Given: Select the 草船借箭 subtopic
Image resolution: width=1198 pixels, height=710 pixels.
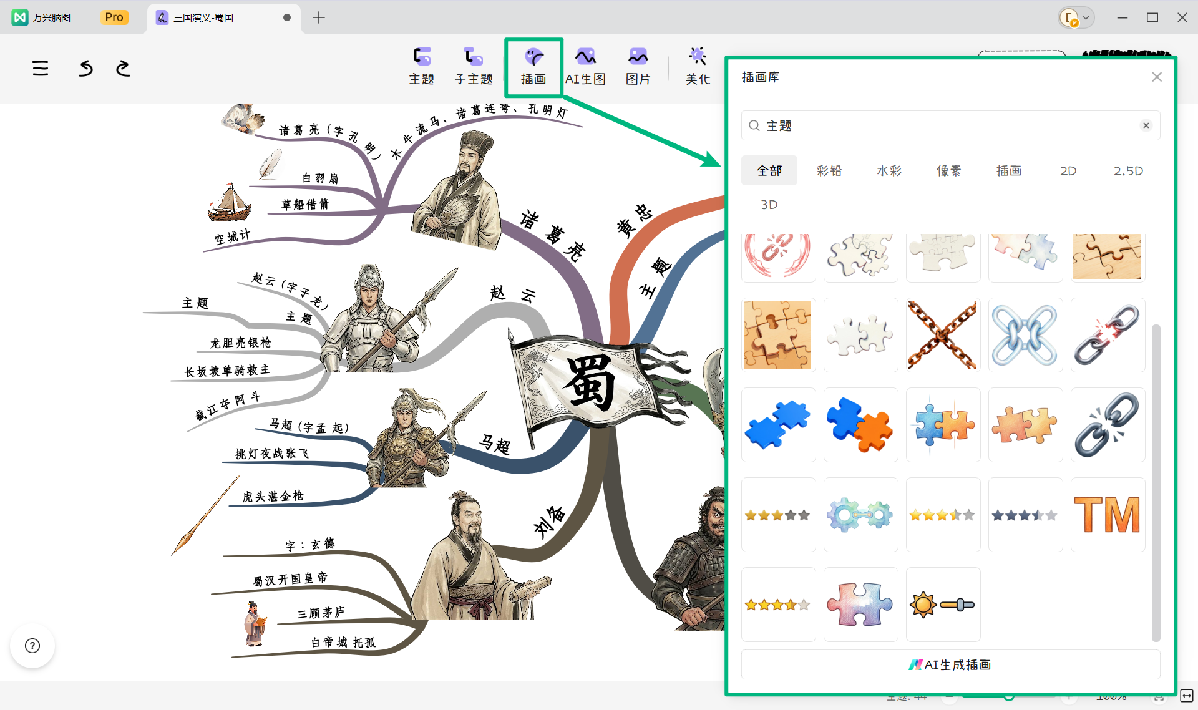Looking at the screenshot, I should (x=305, y=204).
